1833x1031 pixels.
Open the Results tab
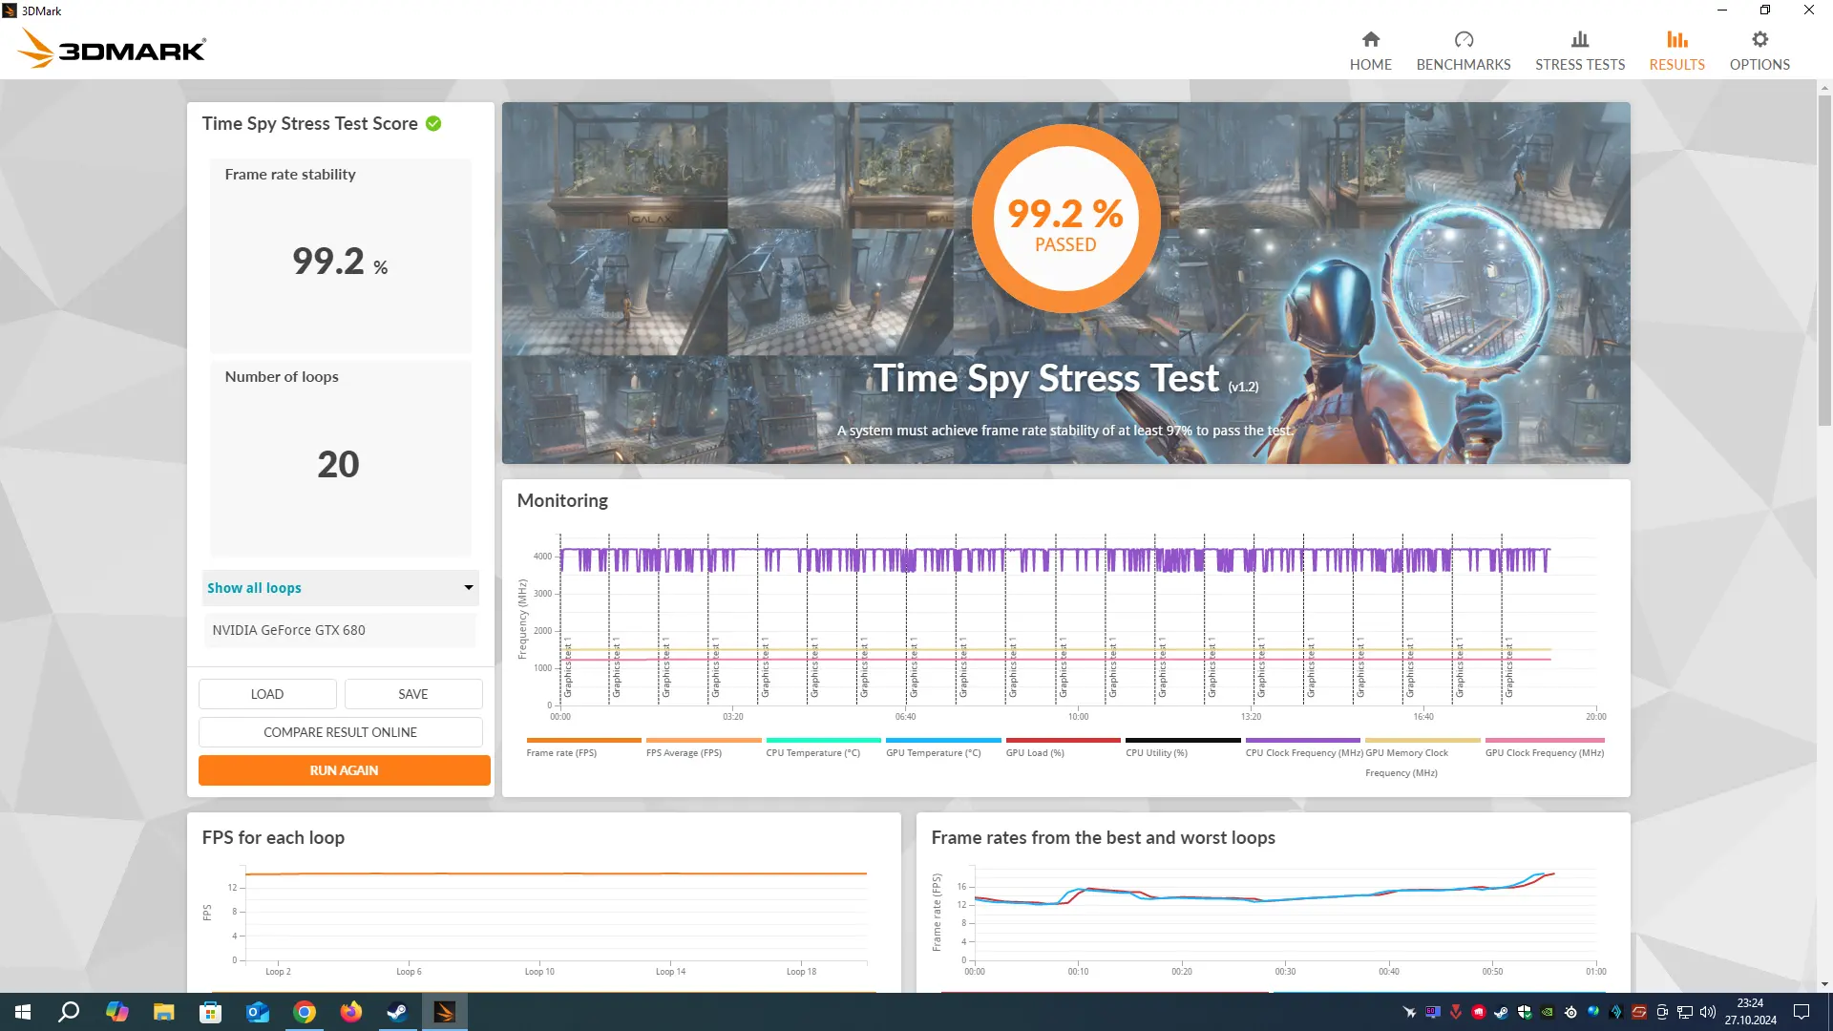pos(1676,51)
